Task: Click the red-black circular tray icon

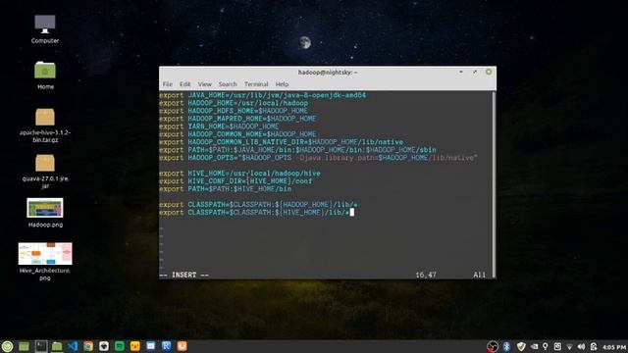Action: pos(493,346)
